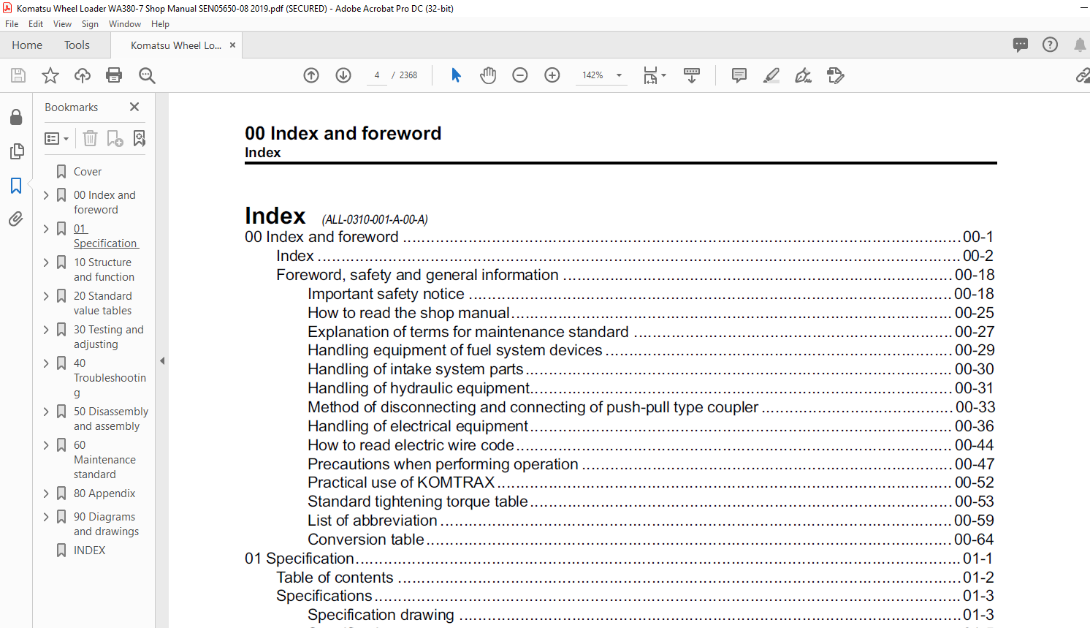Image resolution: width=1090 pixels, height=628 pixels.
Task: Zoom in using the plus icon
Action: pos(552,75)
